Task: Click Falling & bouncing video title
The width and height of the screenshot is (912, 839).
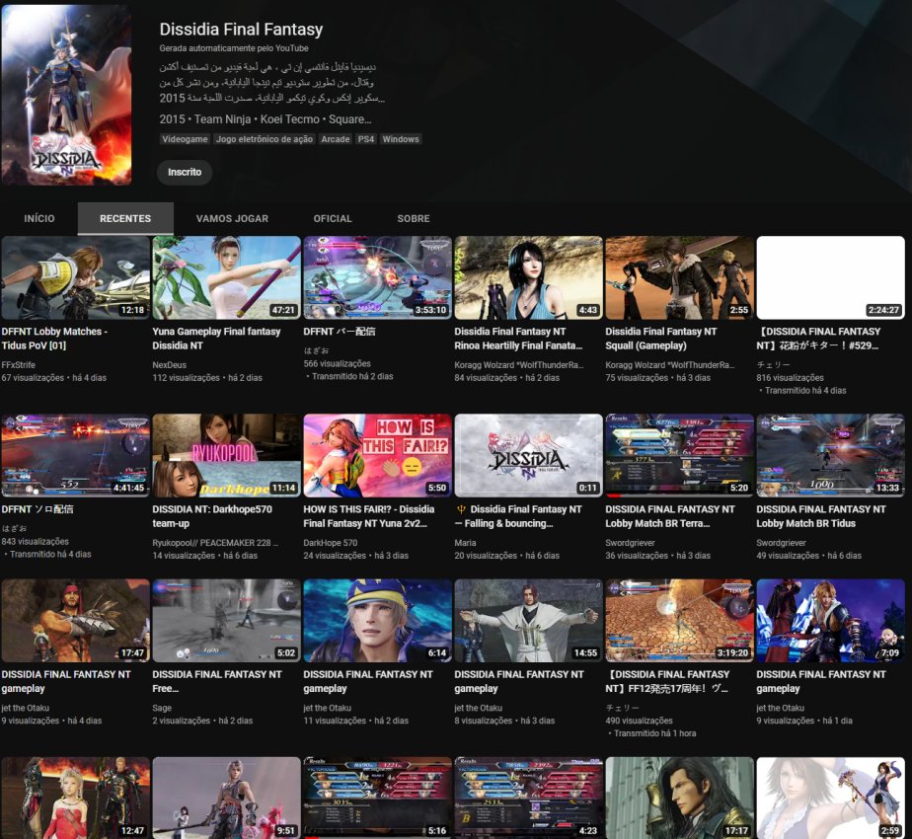Action: (518, 516)
